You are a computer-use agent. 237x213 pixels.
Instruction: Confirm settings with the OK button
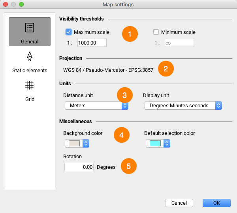[x=216, y=203]
